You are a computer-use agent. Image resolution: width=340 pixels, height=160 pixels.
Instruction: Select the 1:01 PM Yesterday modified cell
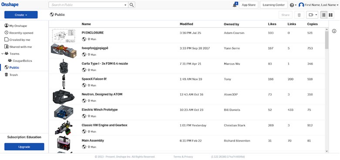click(193, 125)
